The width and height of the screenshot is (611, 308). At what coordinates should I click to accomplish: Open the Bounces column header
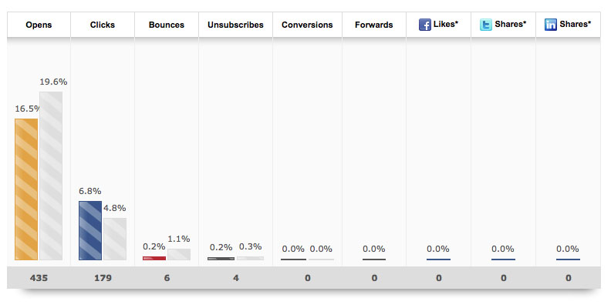(166, 25)
